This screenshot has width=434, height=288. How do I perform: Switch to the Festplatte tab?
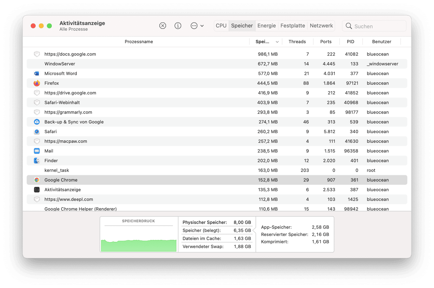pyautogui.click(x=293, y=26)
